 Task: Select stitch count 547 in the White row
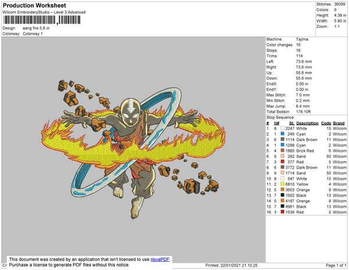pos(291,179)
